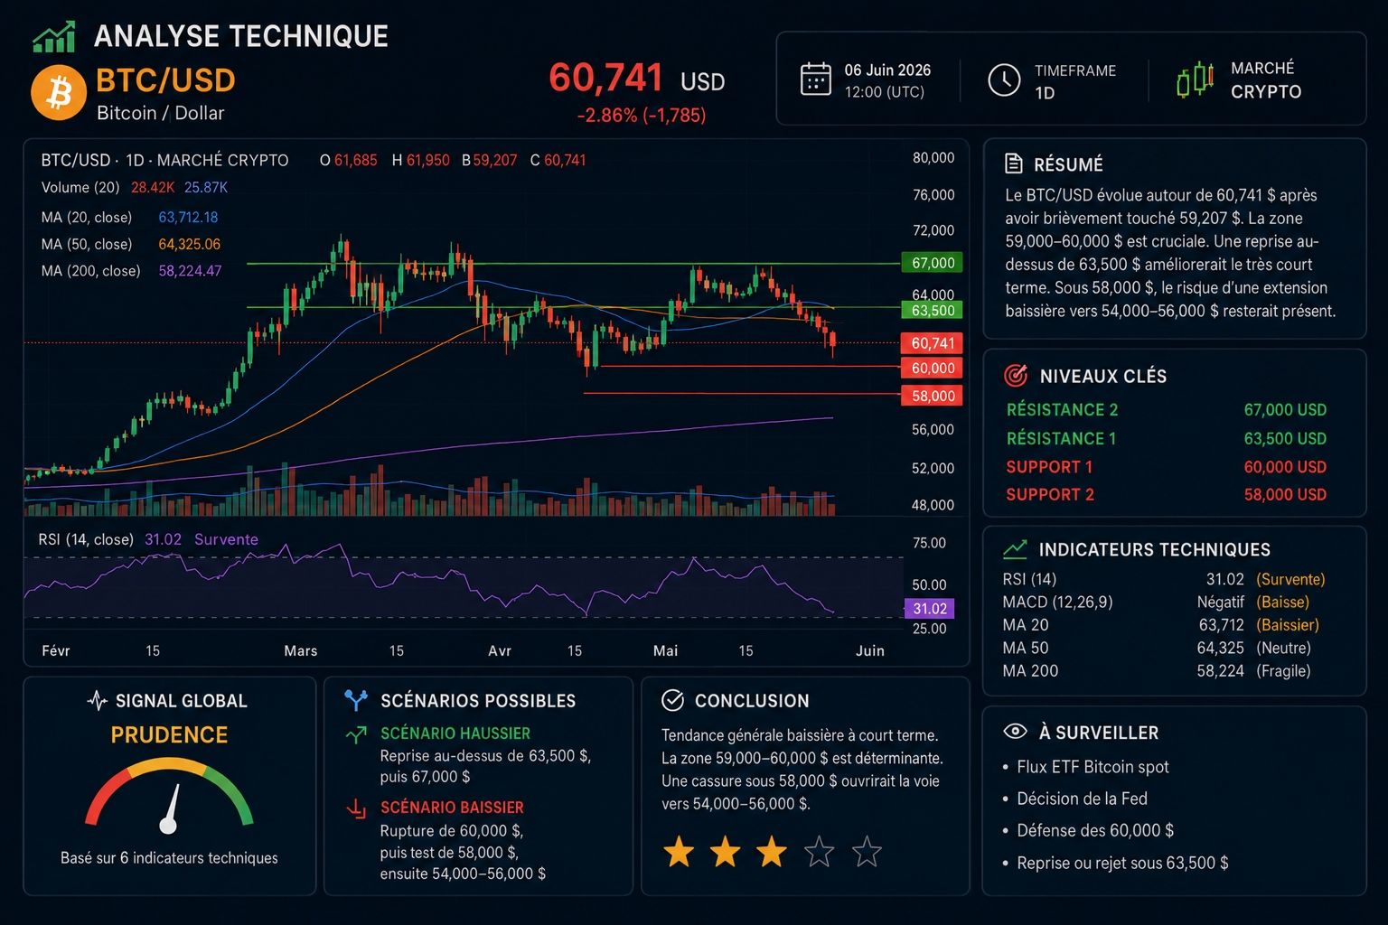Click the third filled gold star
1388x925 pixels.
(772, 851)
